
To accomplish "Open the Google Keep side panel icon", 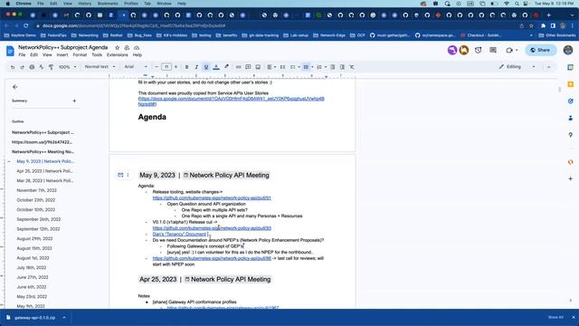I will [571, 84].
